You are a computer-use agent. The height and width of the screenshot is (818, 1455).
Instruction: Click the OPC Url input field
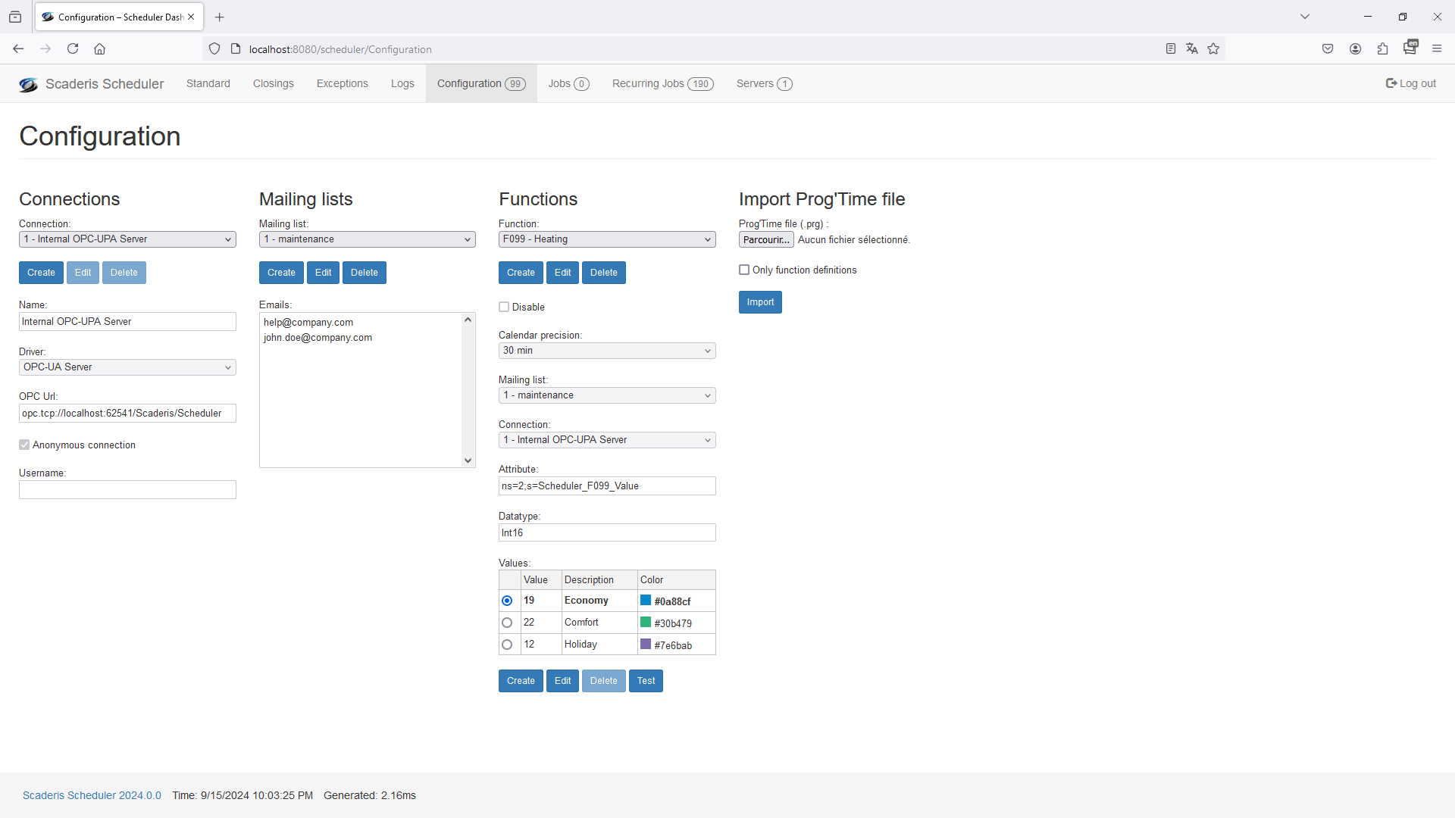pos(127,414)
